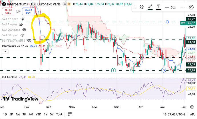Toggle visibility of SMA 12 open

[x=22, y=19]
